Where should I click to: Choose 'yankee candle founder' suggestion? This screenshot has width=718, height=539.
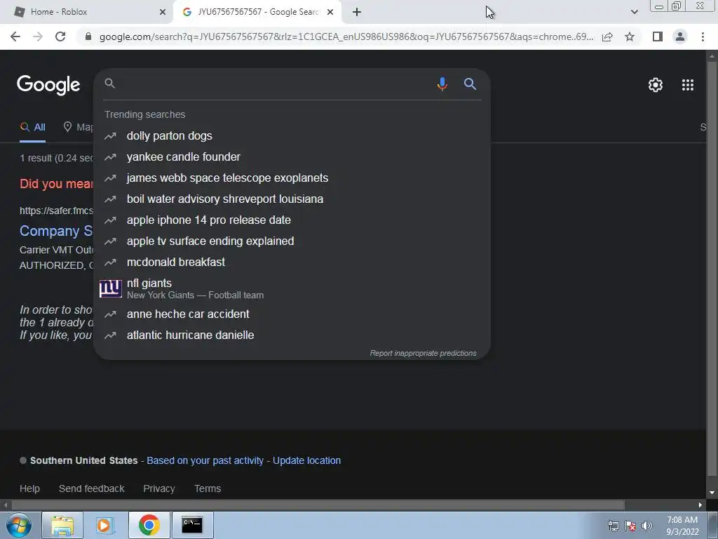(x=292, y=157)
